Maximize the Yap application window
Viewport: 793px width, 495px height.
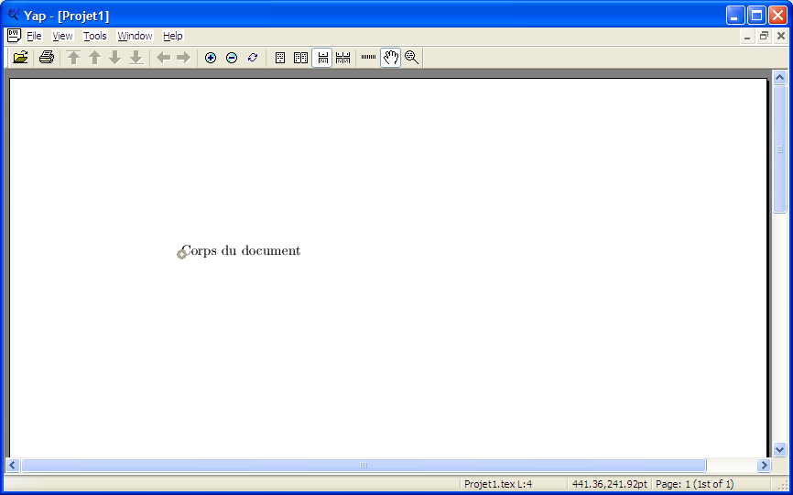[x=756, y=16]
